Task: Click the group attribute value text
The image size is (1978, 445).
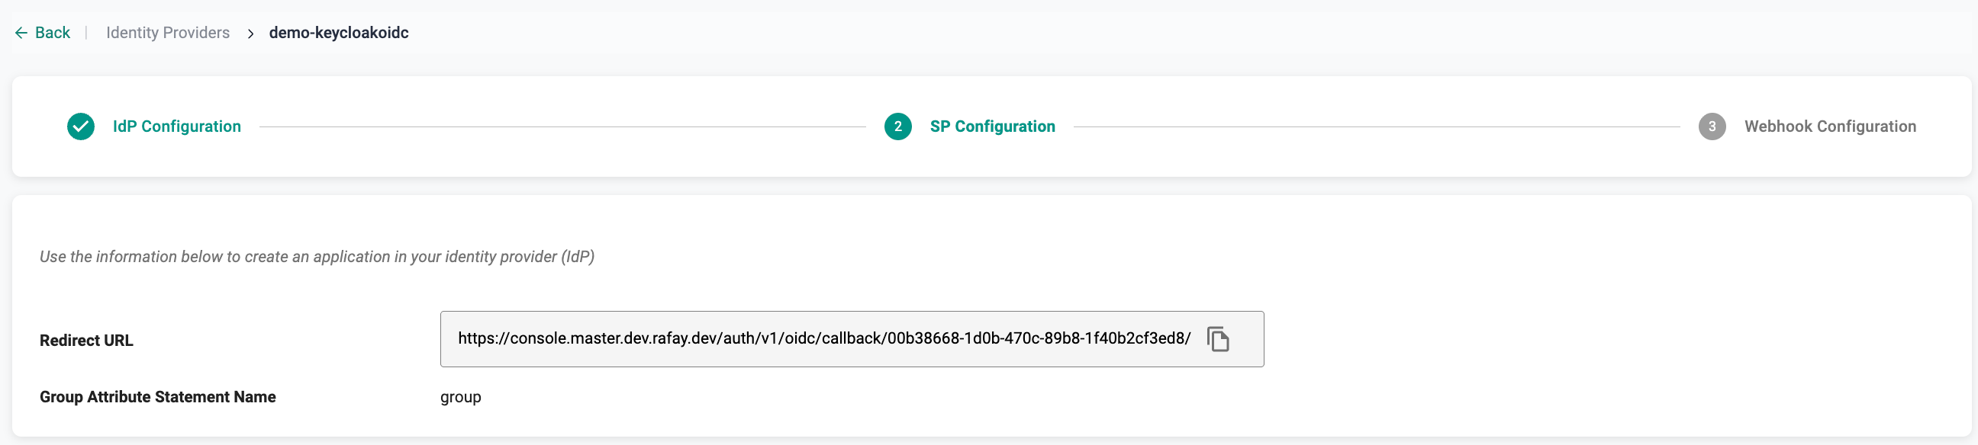Action: coord(461,398)
